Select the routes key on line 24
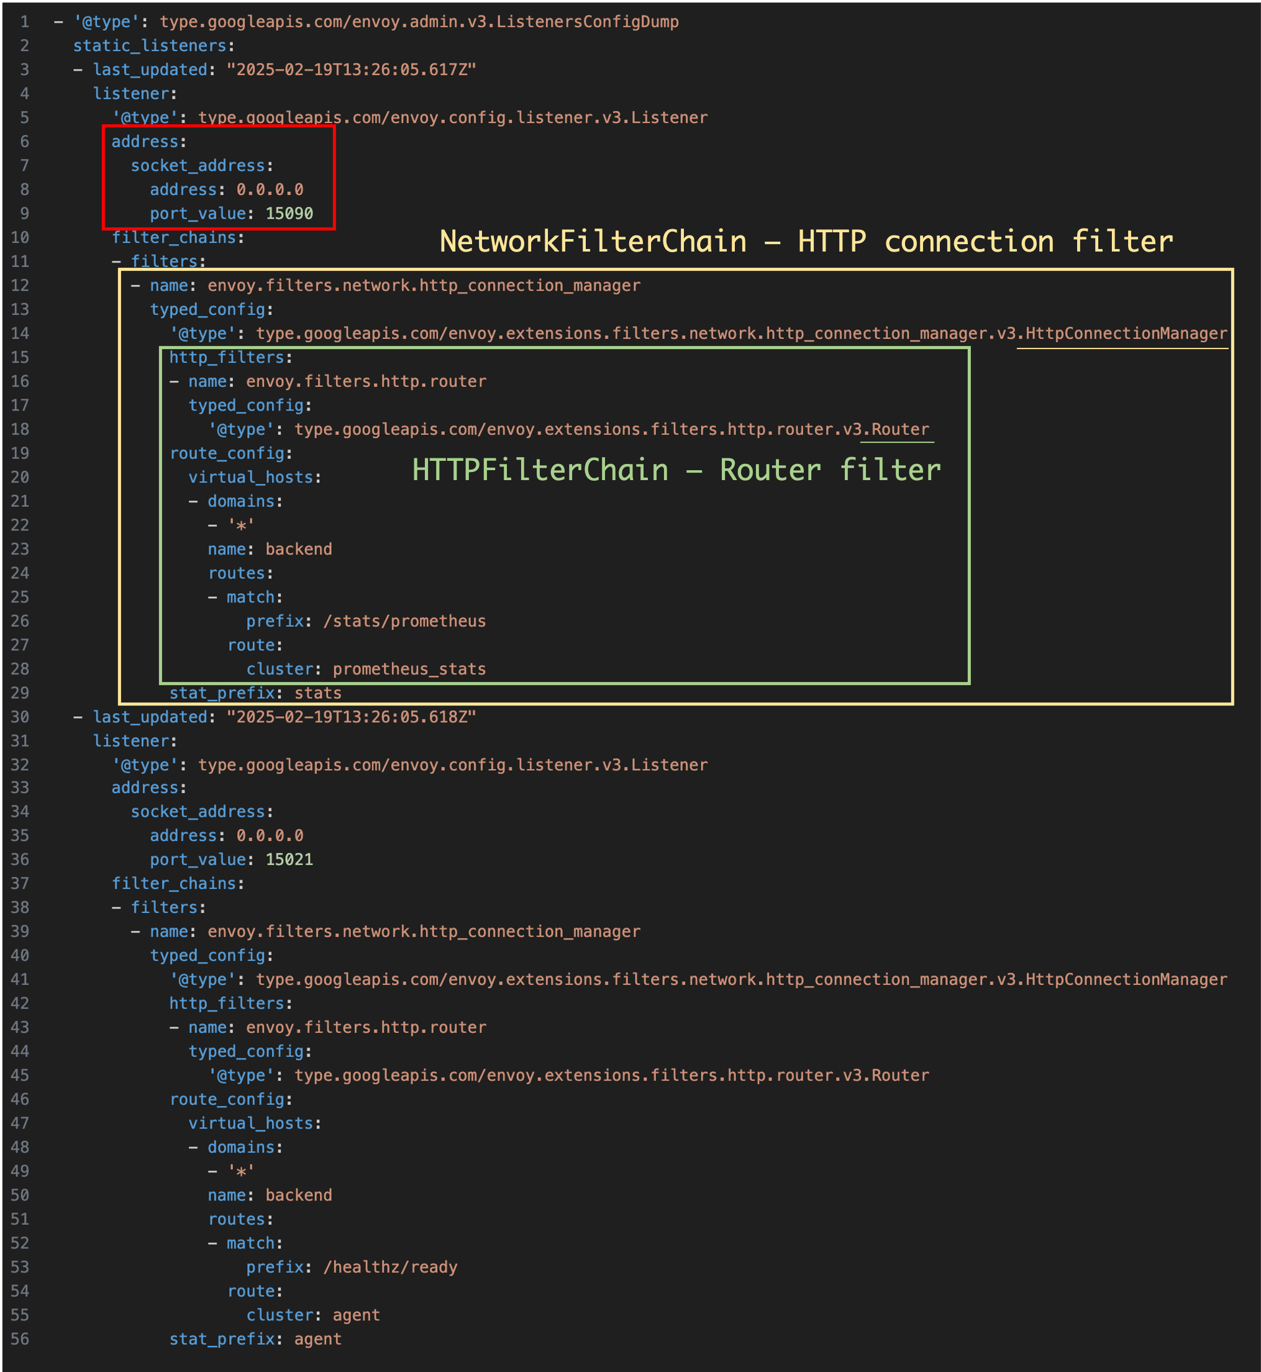The image size is (1261, 1372). tap(236, 573)
